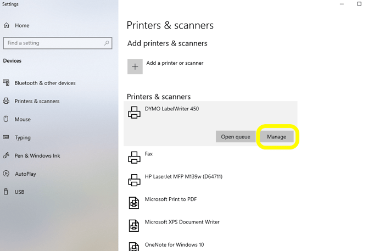Click the Pen & Windows Ink icon

(6, 155)
